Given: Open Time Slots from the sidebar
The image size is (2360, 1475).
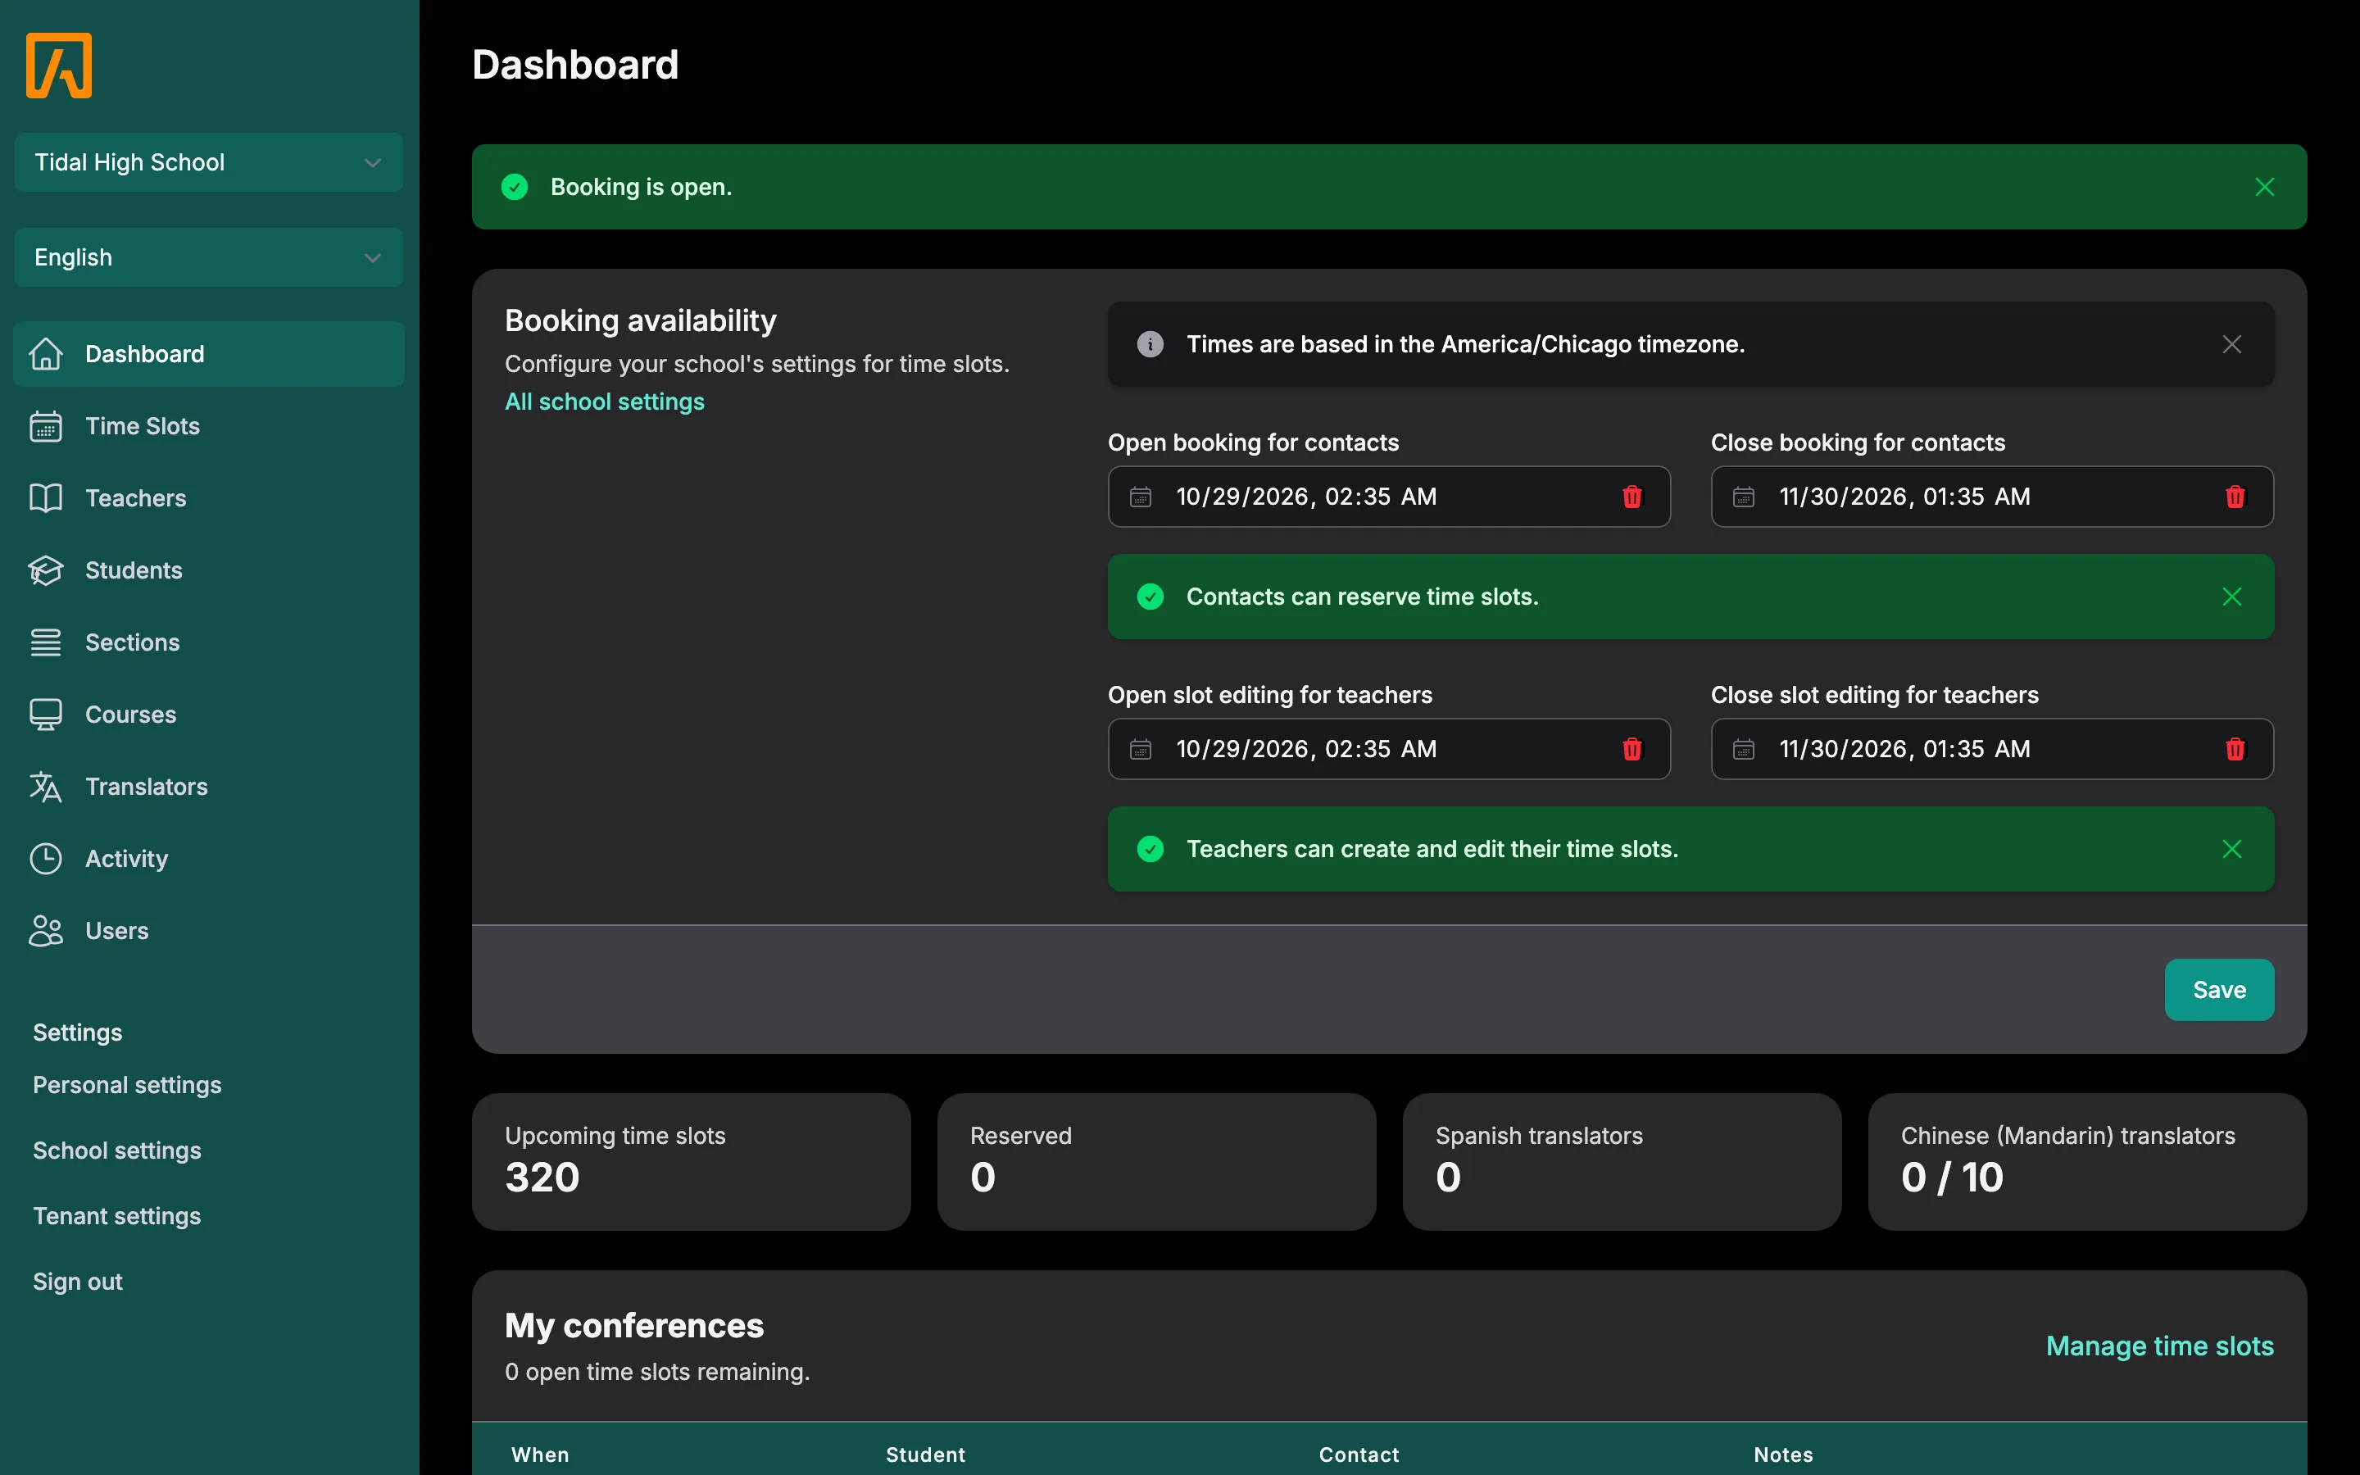Looking at the screenshot, I should click(x=209, y=426).
